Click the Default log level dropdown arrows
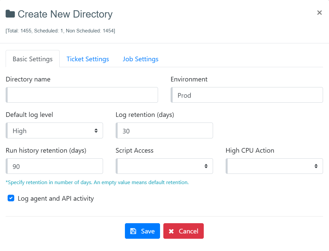The image size is (329, 251). (96, 131)
